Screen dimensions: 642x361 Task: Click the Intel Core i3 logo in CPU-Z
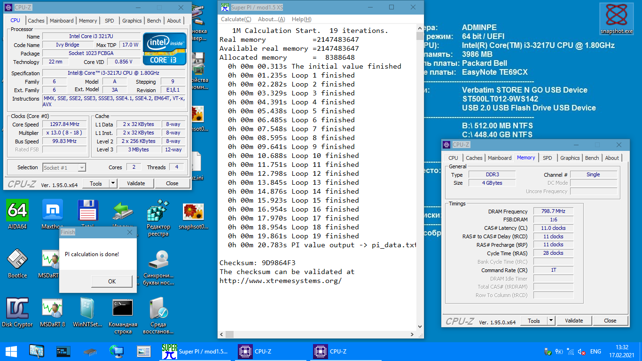click(164, 48)
